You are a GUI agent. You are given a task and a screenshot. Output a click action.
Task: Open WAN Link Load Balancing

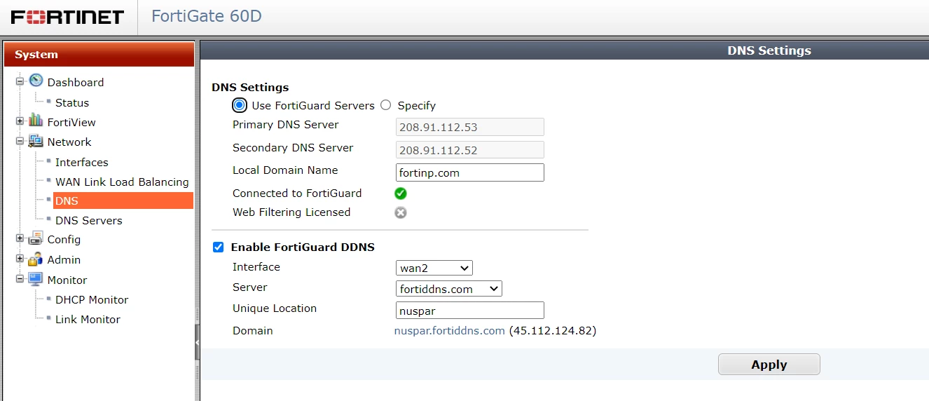[122, 182]
